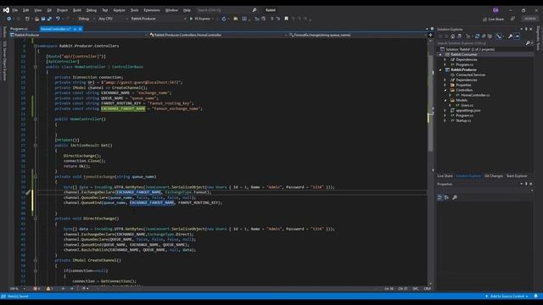The height and width of the screenshot is (305, 543).
Task: Click the IIS Express run button
Action: 200,19
